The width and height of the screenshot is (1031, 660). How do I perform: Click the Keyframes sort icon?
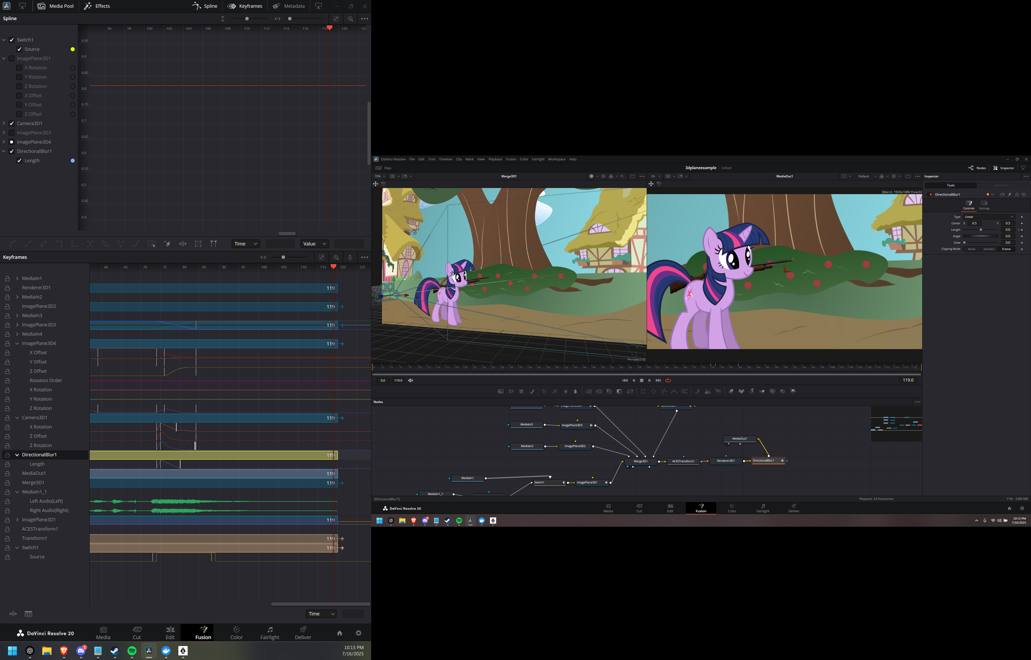pyautogui.click(x=350, y=257)
